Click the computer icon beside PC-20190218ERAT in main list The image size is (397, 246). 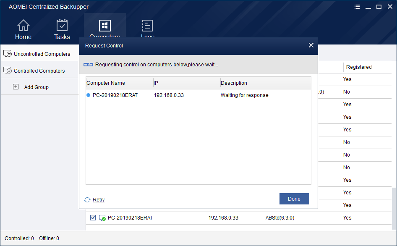[102, 218]
